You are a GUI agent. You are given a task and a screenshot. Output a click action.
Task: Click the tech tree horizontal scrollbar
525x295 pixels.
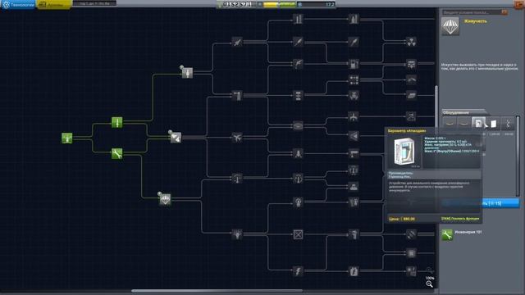point(217,291)
